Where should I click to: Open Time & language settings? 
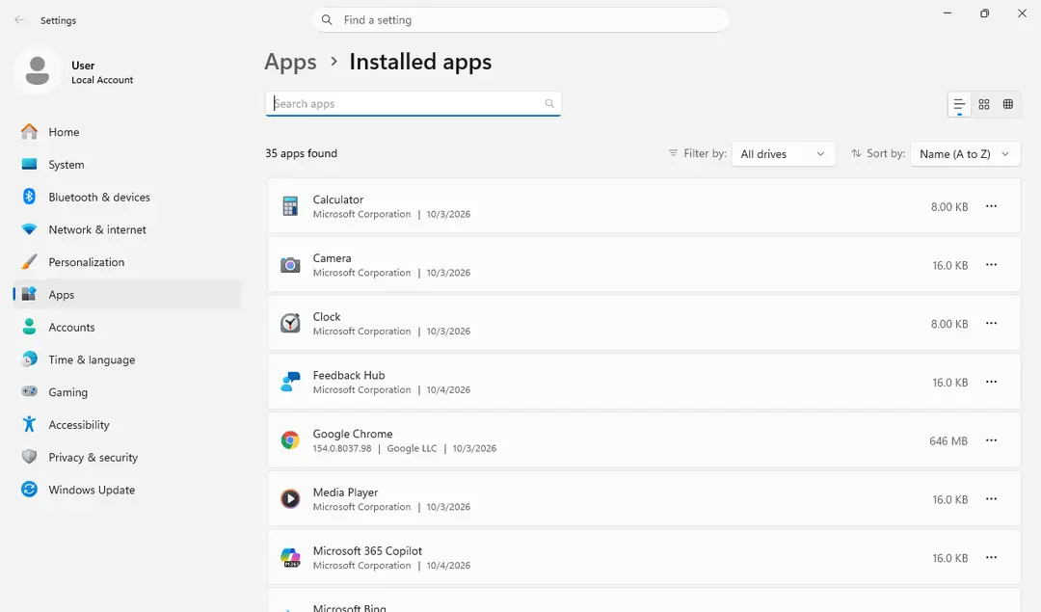[x=127, y=359]
